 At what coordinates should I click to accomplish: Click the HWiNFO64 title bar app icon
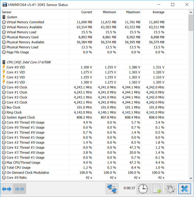5,5
